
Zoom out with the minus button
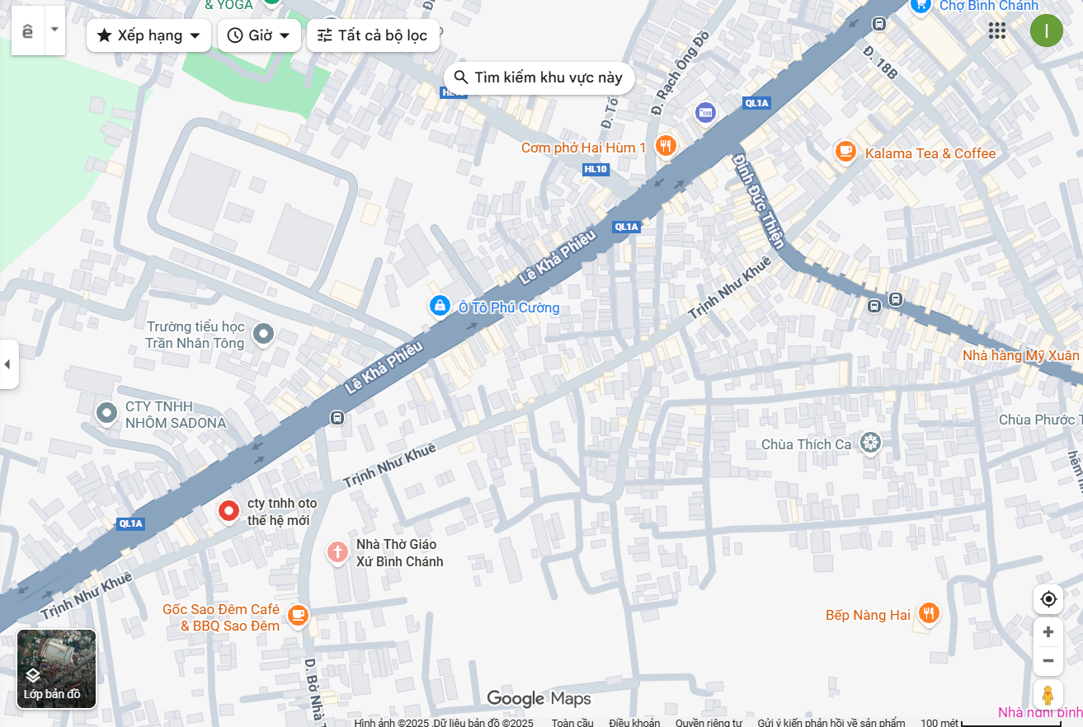click(1048, 660)
